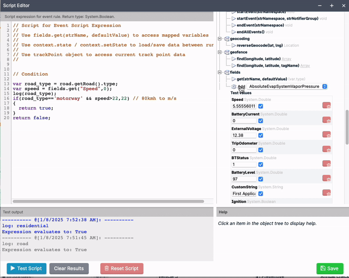Click the 'Test values' heading
This screenshot has width=349, height=278.
(x=241, y=93)
